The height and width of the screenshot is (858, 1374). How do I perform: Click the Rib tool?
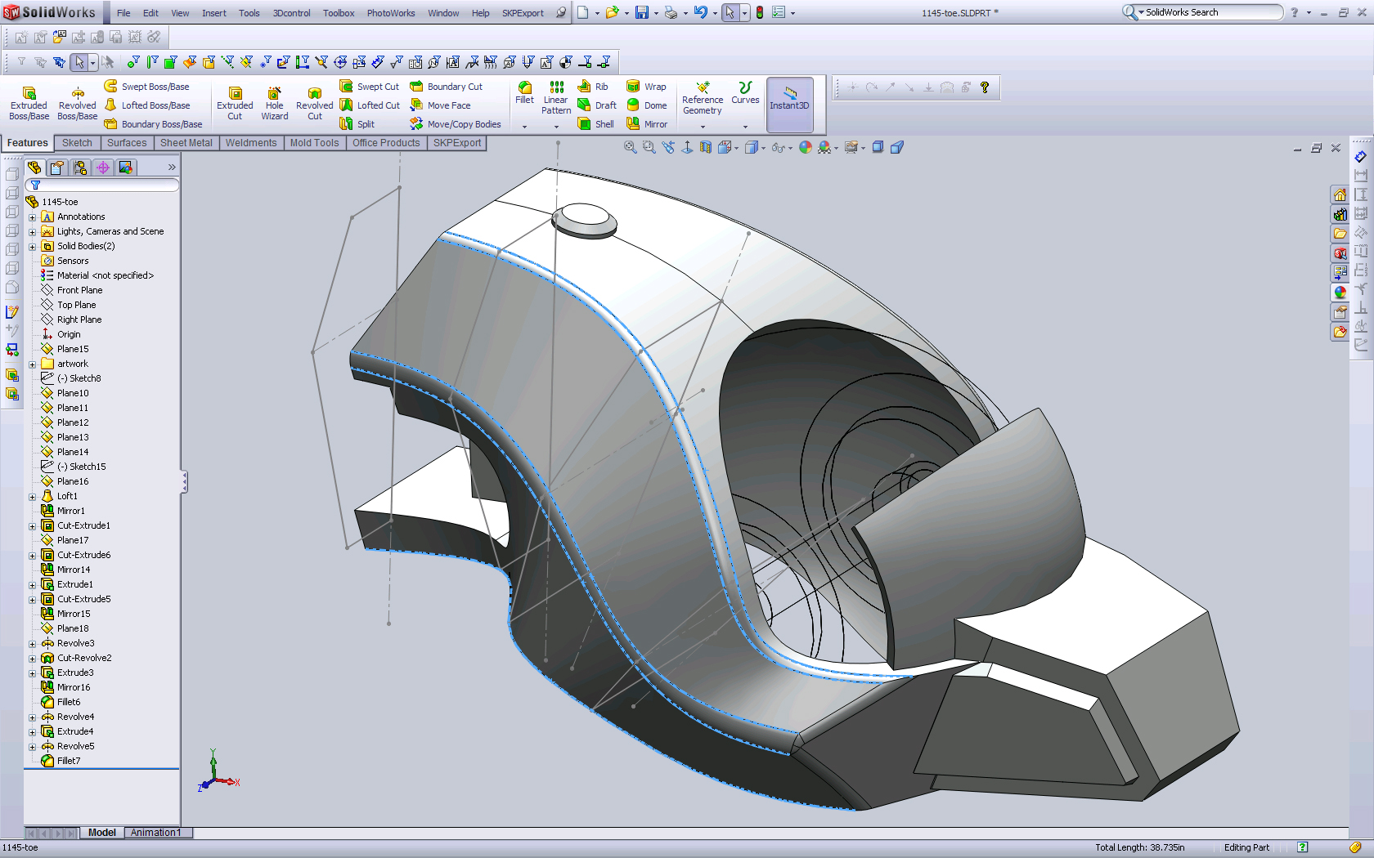click(x=593, y=87)
